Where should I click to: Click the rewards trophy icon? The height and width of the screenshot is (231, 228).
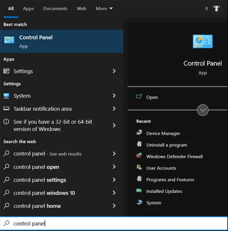pos(216,9)
